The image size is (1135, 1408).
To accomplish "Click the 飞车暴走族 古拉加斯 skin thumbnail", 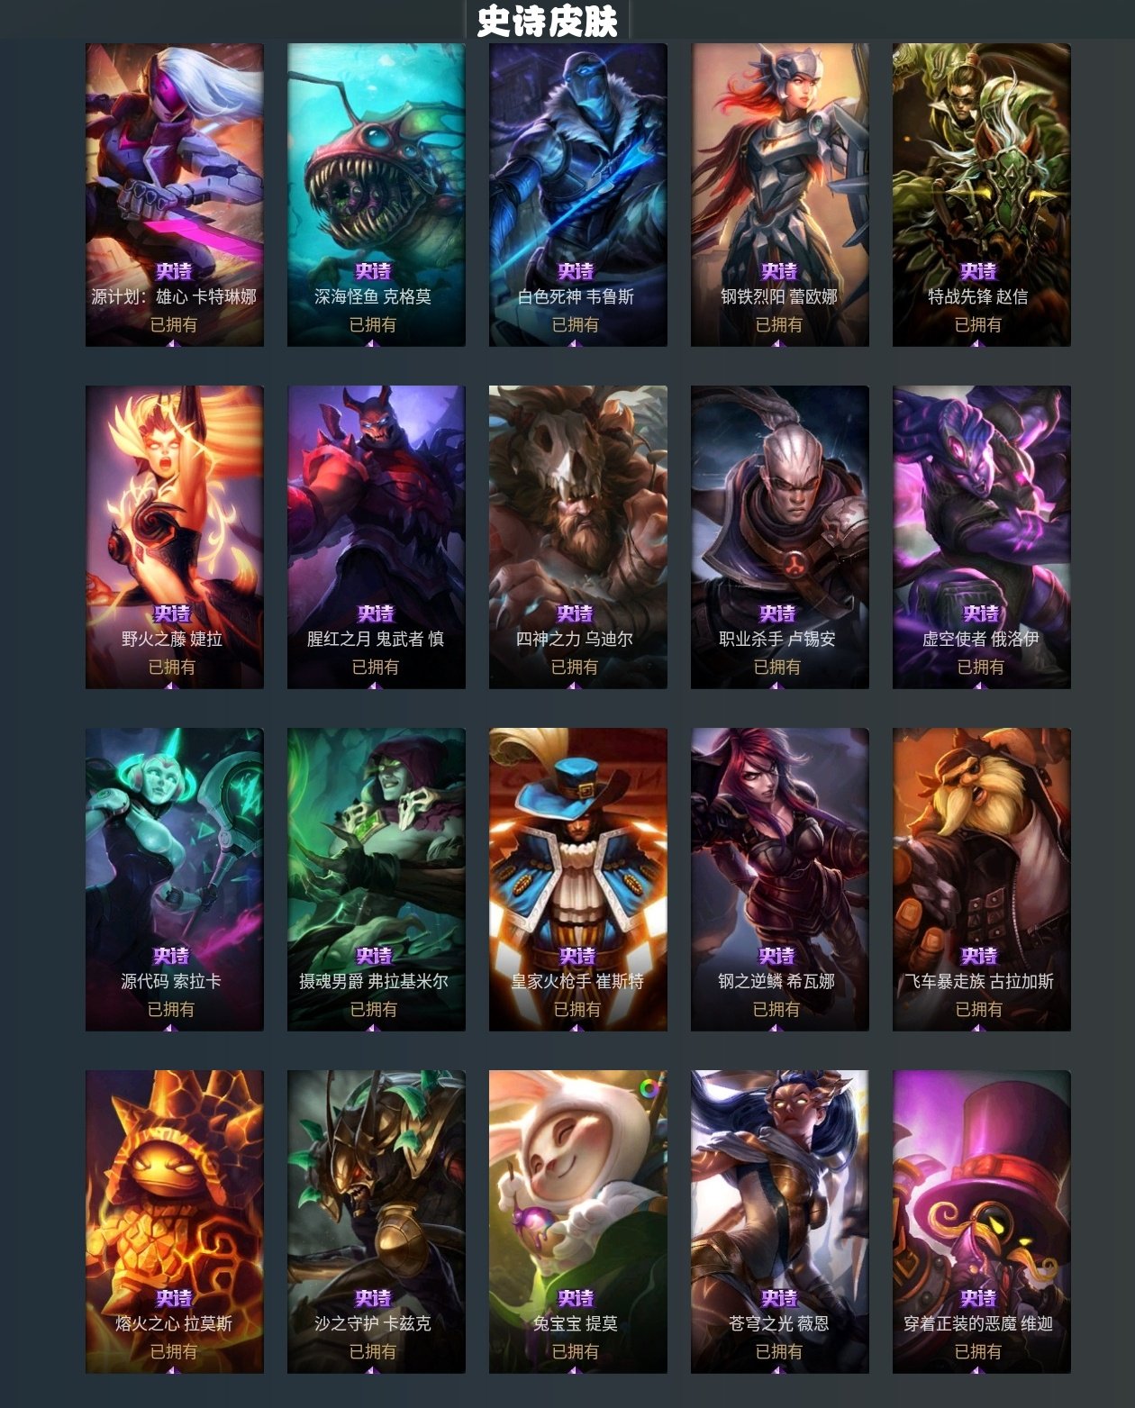I will pos(982,879).
